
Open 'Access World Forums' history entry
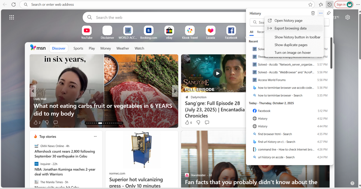[272, 80]
